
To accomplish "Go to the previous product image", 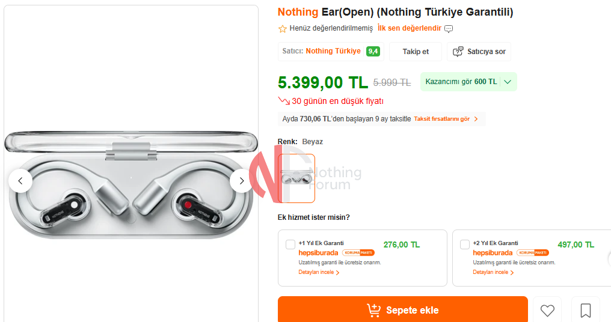I will (x=20, y=181).
